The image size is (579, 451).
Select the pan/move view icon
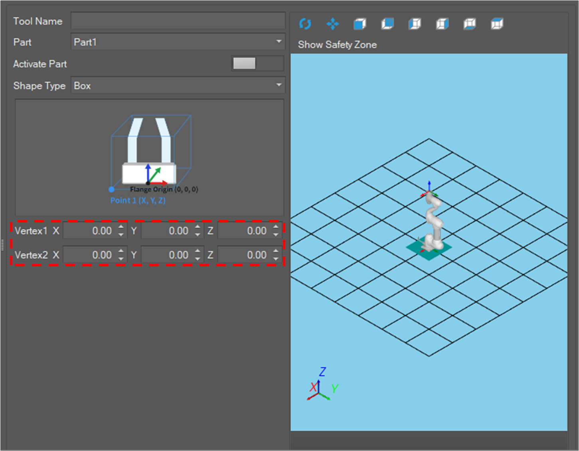(333, 24)
